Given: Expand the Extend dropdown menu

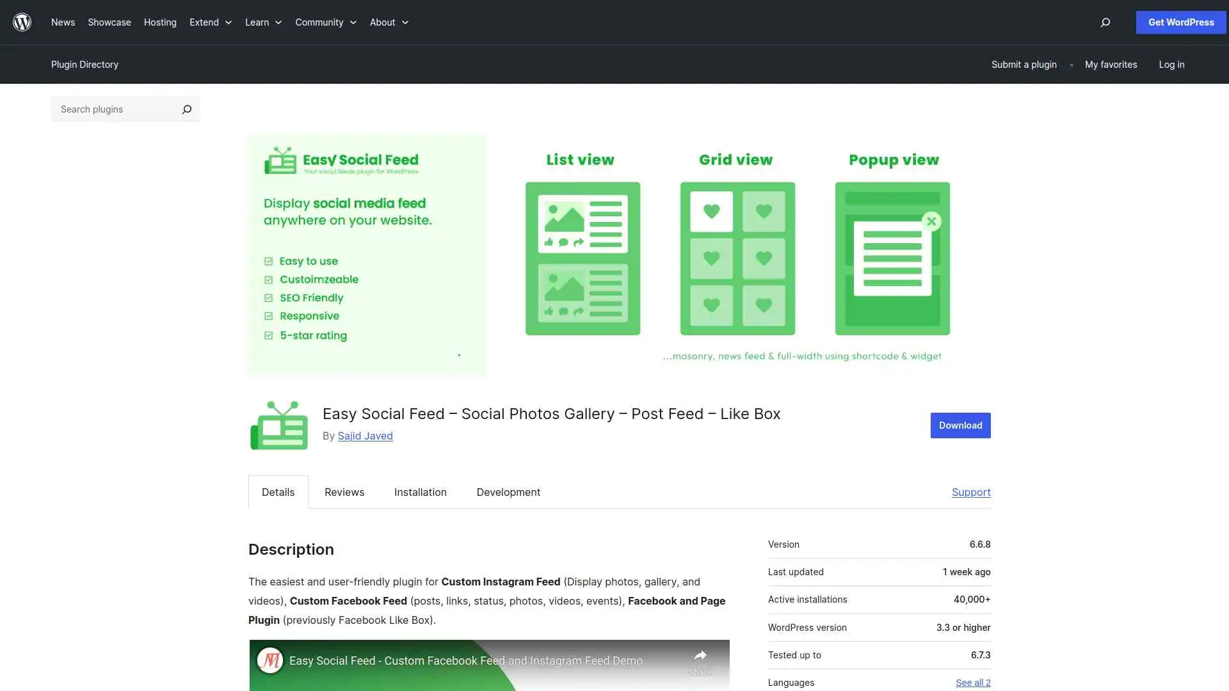Looking at the screenshot, I should pyautogui.click(x=210, y=22).
